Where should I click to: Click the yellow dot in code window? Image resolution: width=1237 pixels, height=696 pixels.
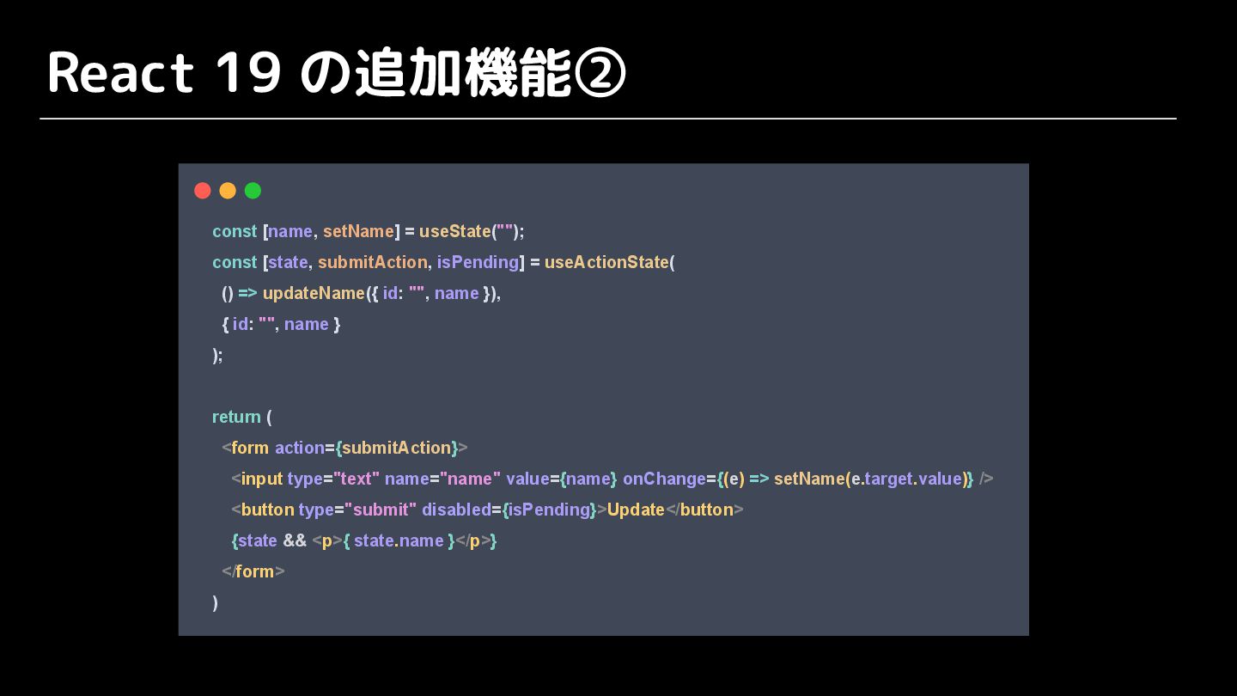point(228,191)
